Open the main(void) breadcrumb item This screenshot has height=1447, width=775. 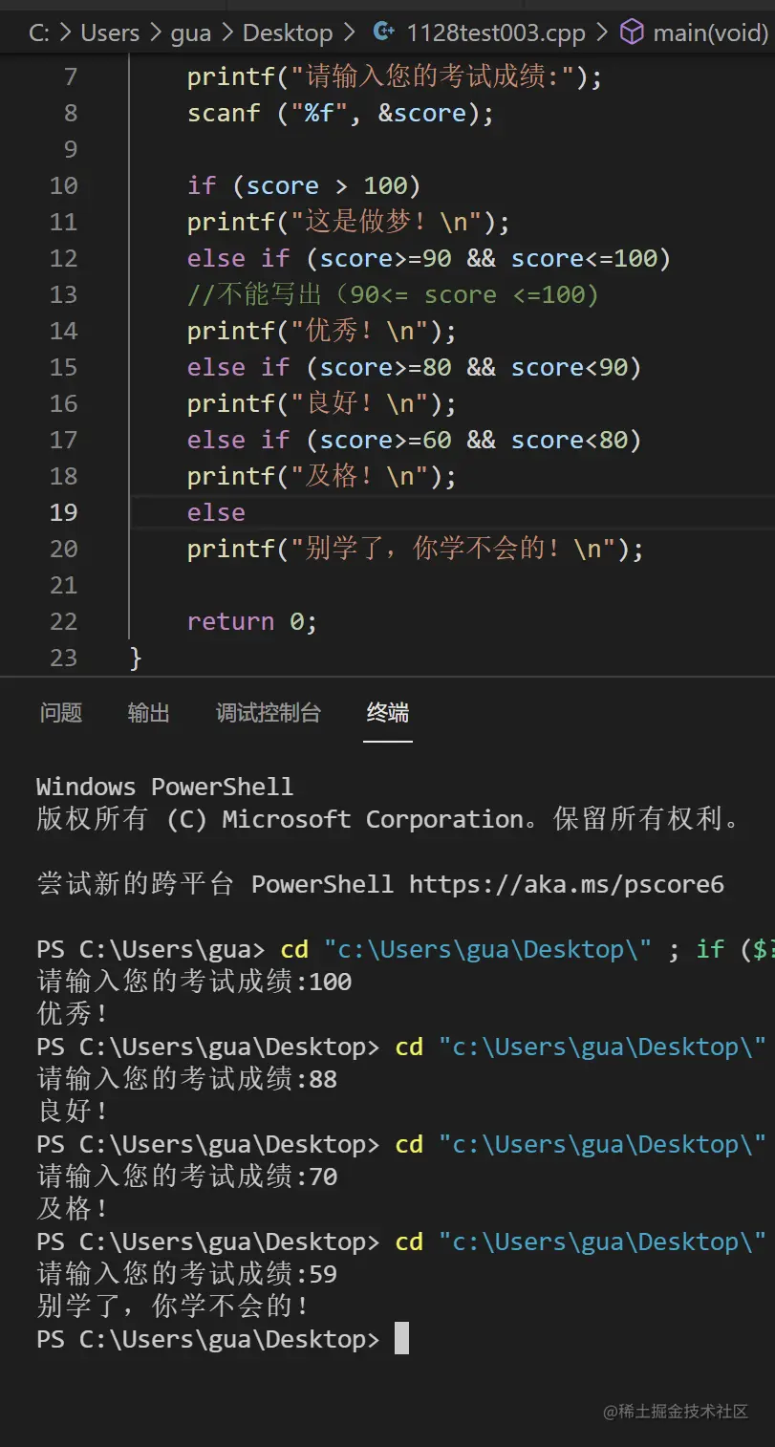[x=710, y=32]
